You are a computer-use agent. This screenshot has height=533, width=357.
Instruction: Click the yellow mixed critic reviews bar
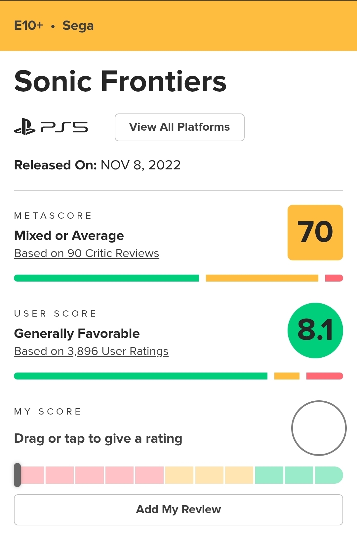[262, 278]
